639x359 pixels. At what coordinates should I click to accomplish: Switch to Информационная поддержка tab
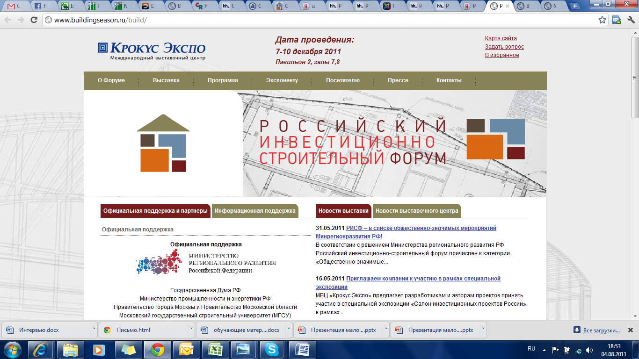pos(255,211)
